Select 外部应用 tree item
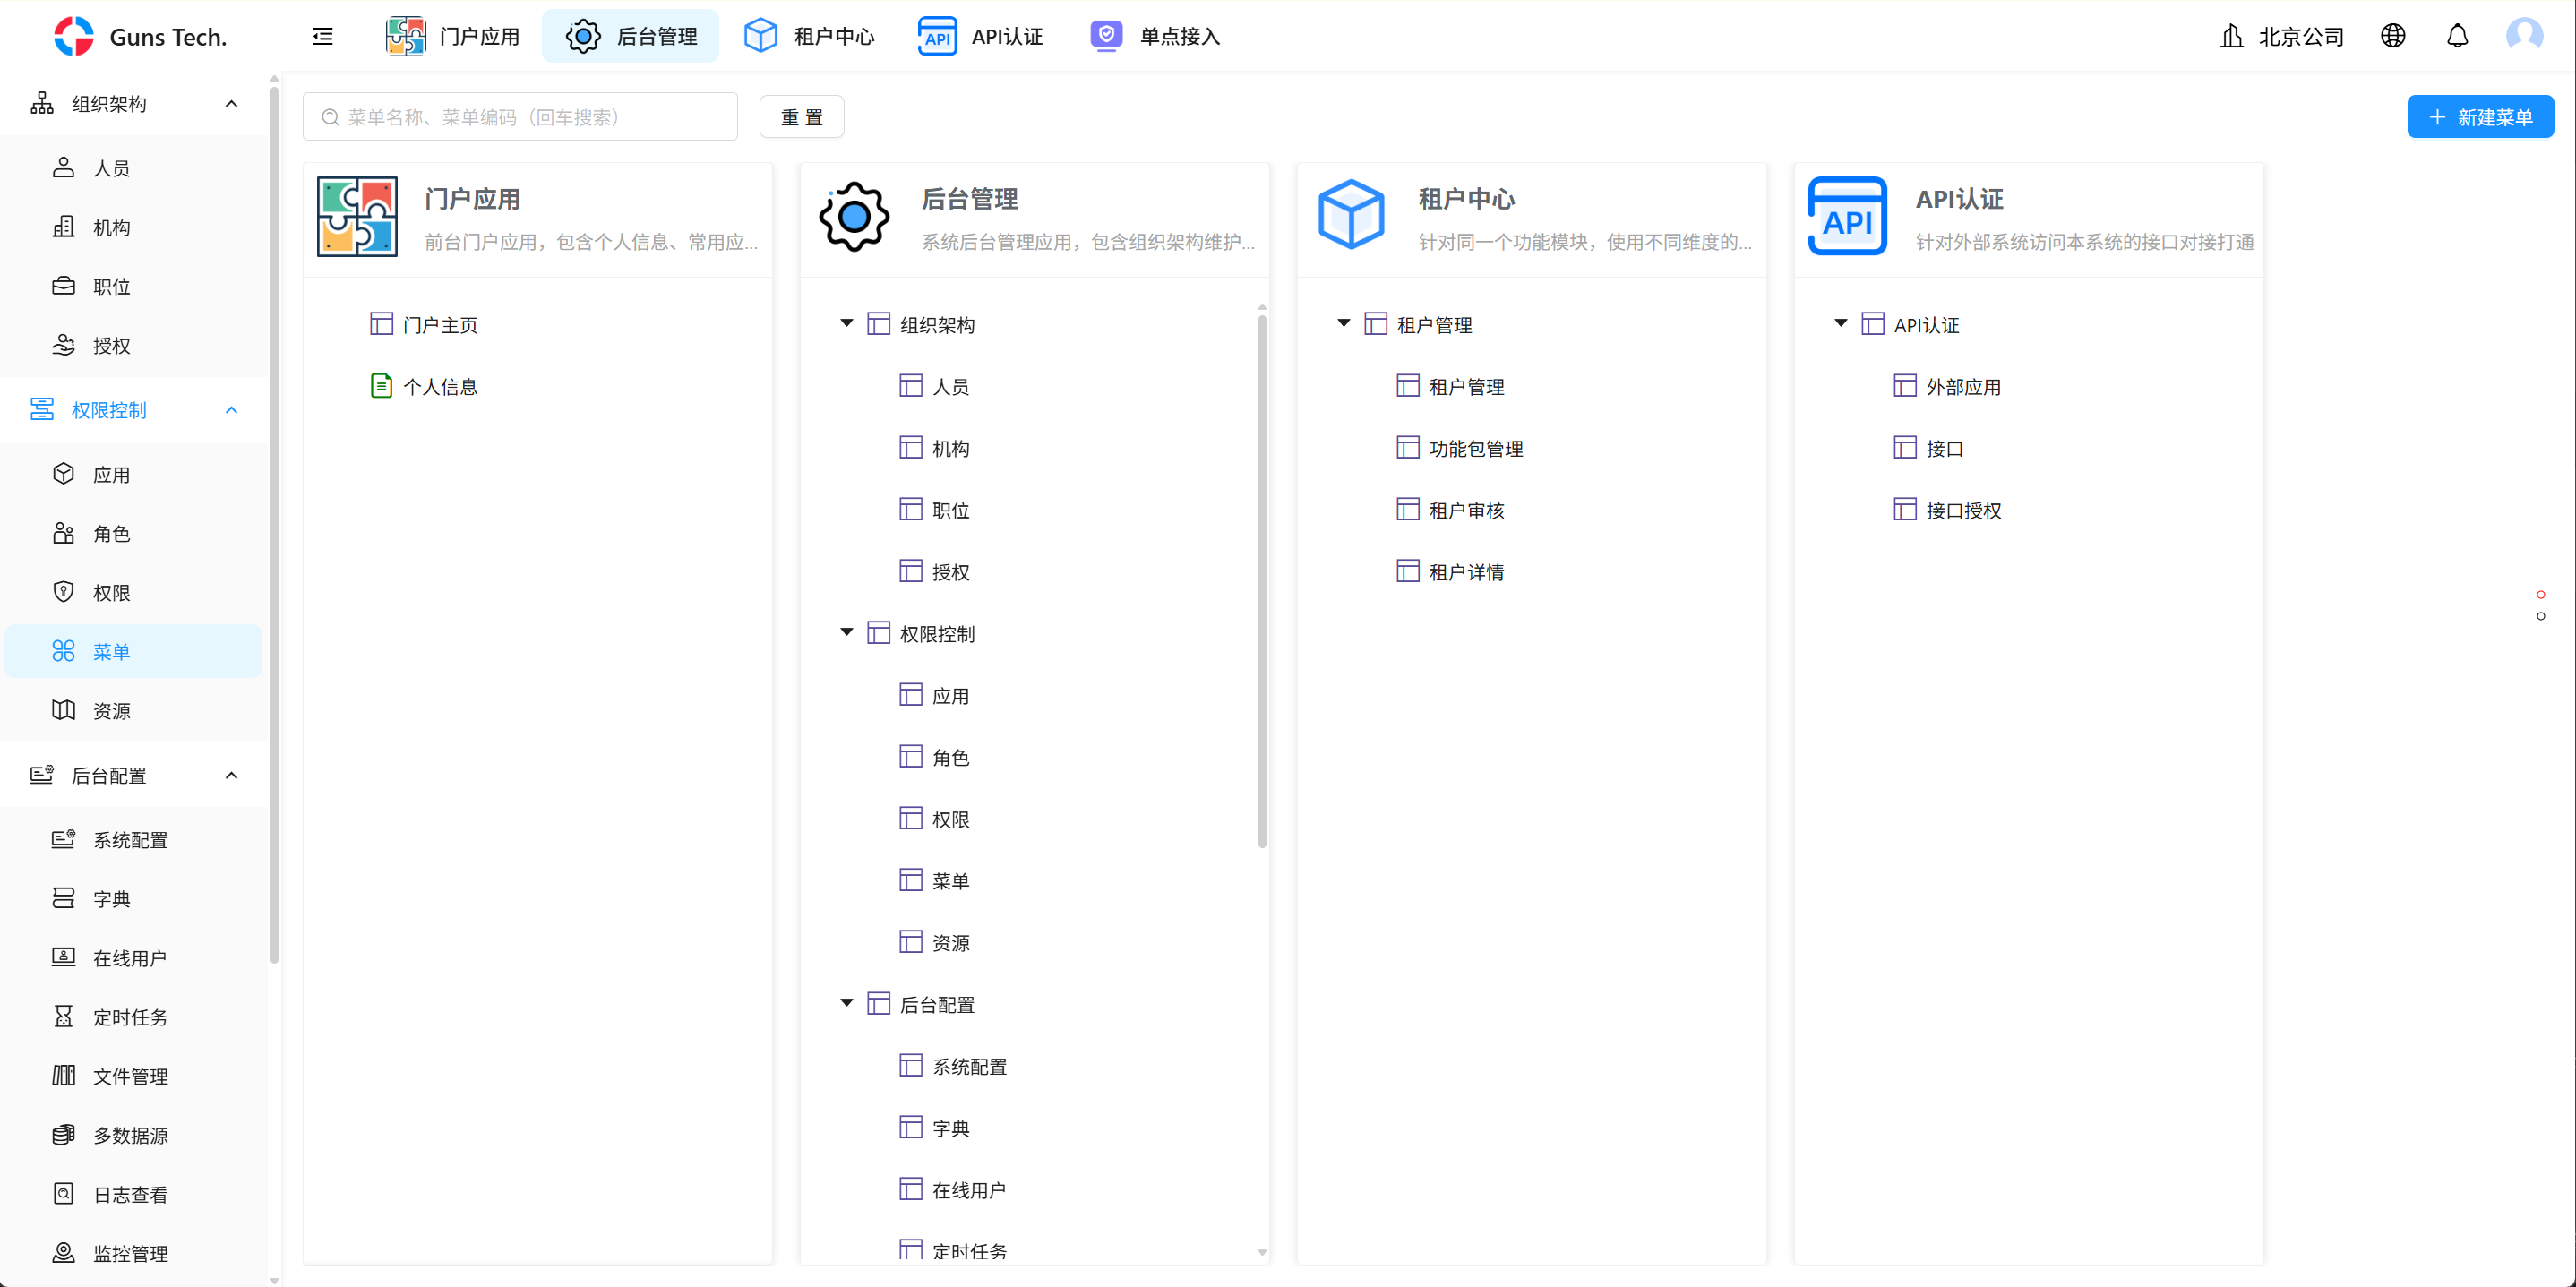The image size is (2576, 1287). 1963,387
